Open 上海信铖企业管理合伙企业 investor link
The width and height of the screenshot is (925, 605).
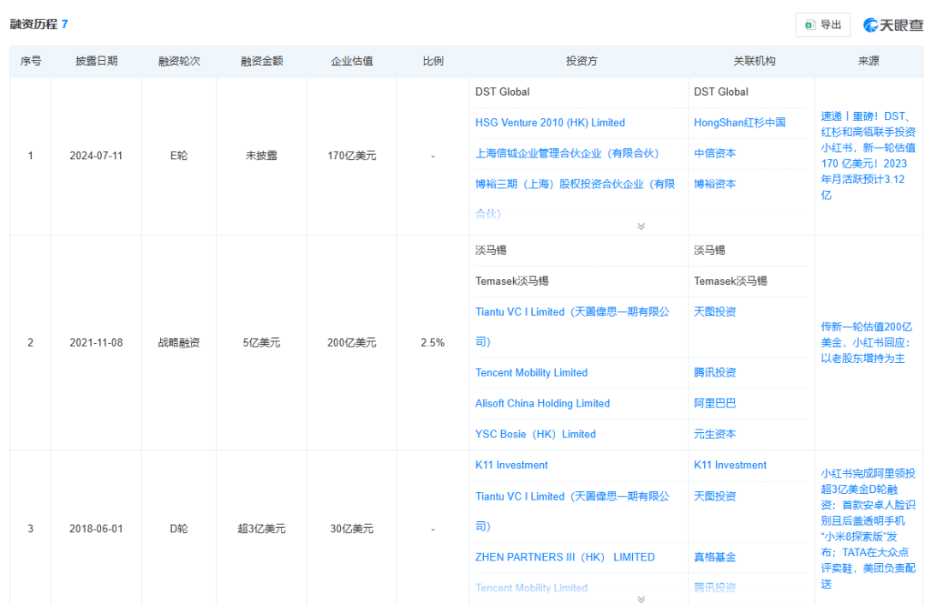pos(567,153)
